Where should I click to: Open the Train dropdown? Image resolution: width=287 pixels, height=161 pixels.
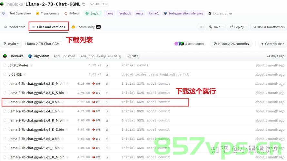click(x=216, y=27)
